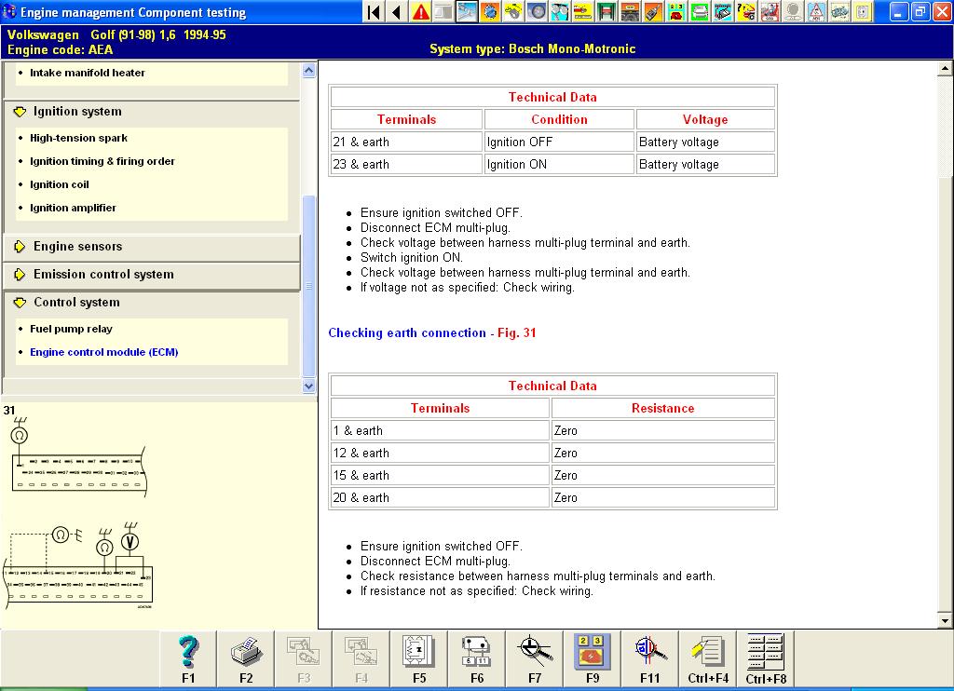Screen dimensions: 954x691
Task: Click the content pane scroll-down arrow
Action: (945, 621)
